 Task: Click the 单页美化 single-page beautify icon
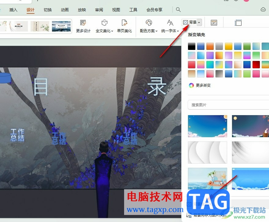tap(124, 23)
